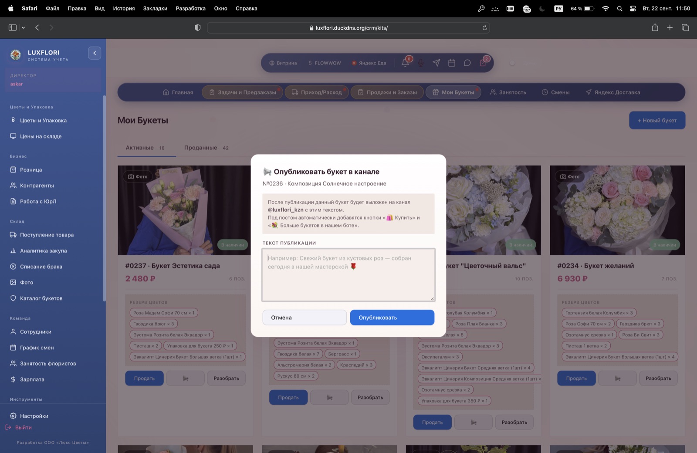Open the Safari share menu
This screenshot has width=697, height=453.
(x=655, y=27)
